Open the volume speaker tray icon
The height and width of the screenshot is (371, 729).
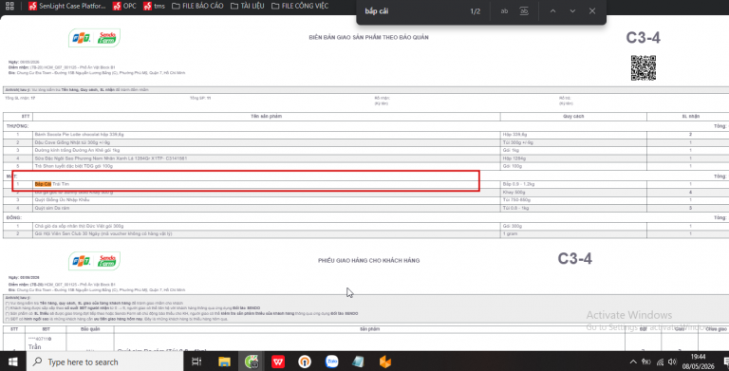coord(672,362)
